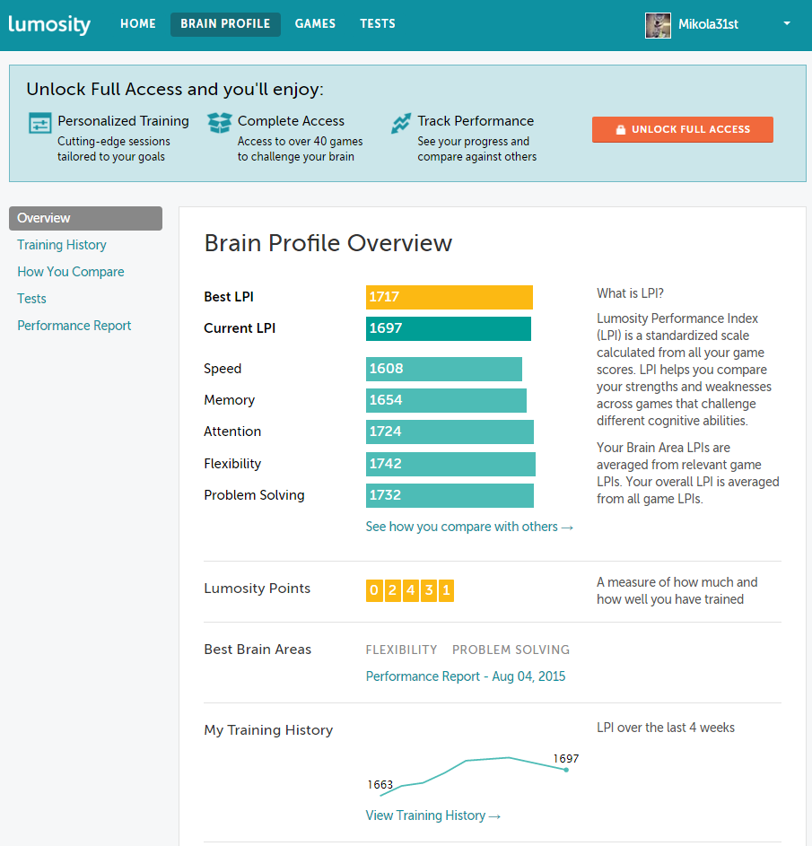Click the Personalized Training icon

[x=39, y=123]
